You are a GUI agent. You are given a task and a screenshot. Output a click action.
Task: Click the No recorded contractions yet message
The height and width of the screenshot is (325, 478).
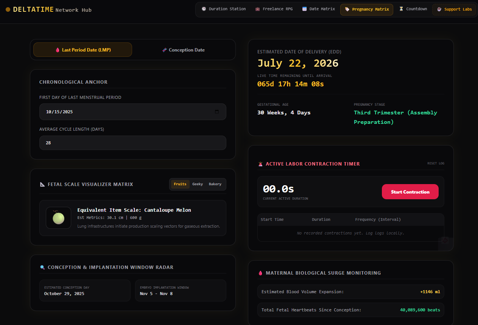[350, 233]
